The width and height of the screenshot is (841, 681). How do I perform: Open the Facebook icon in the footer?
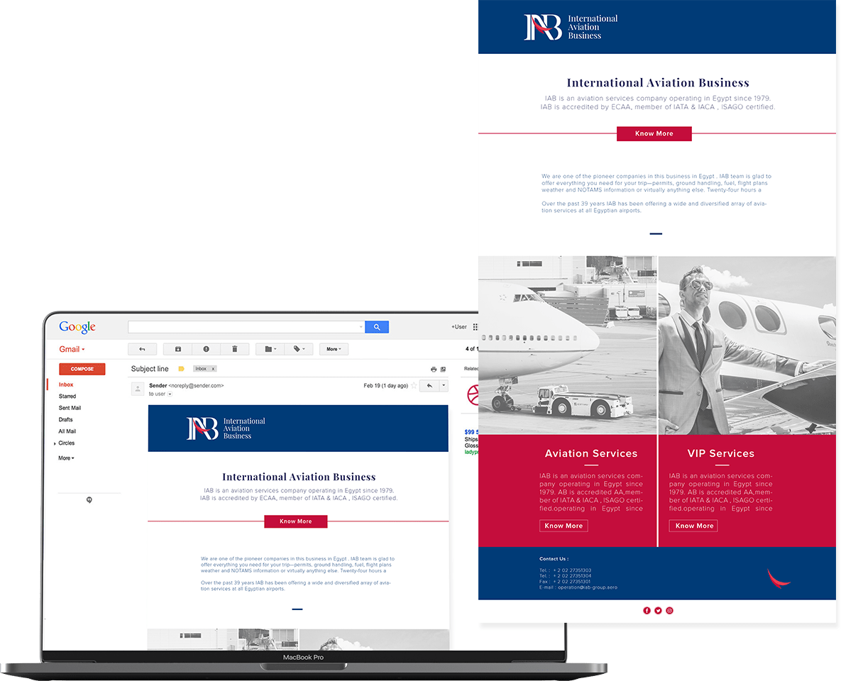click(x=647, y=611)
